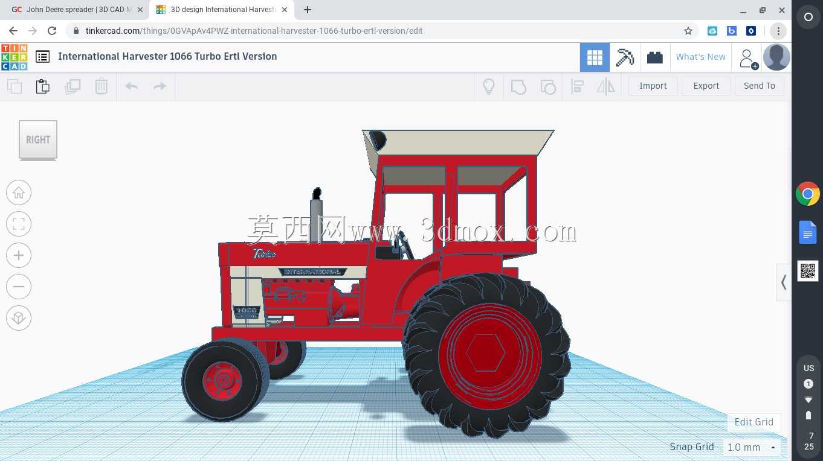Image resolution: width=823 pixels, height=461 pixels.
Task: Close the John Deere spreader tab
Action: [x=140, y=10]
